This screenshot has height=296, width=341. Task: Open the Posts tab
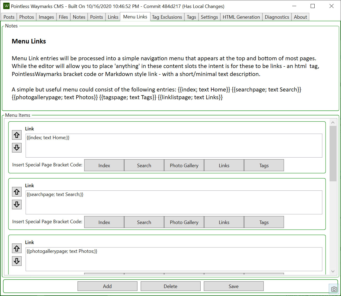(9, 17)
